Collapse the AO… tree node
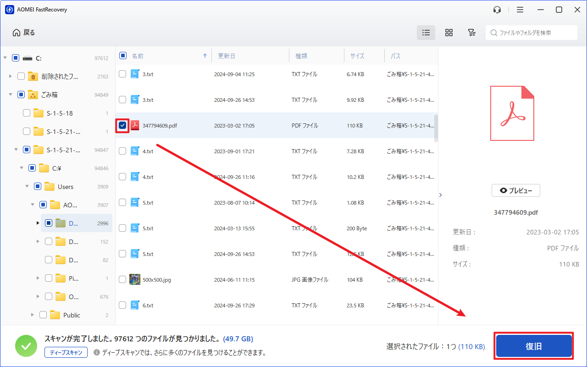The image size is (587, 367). [x=33, y=205]
